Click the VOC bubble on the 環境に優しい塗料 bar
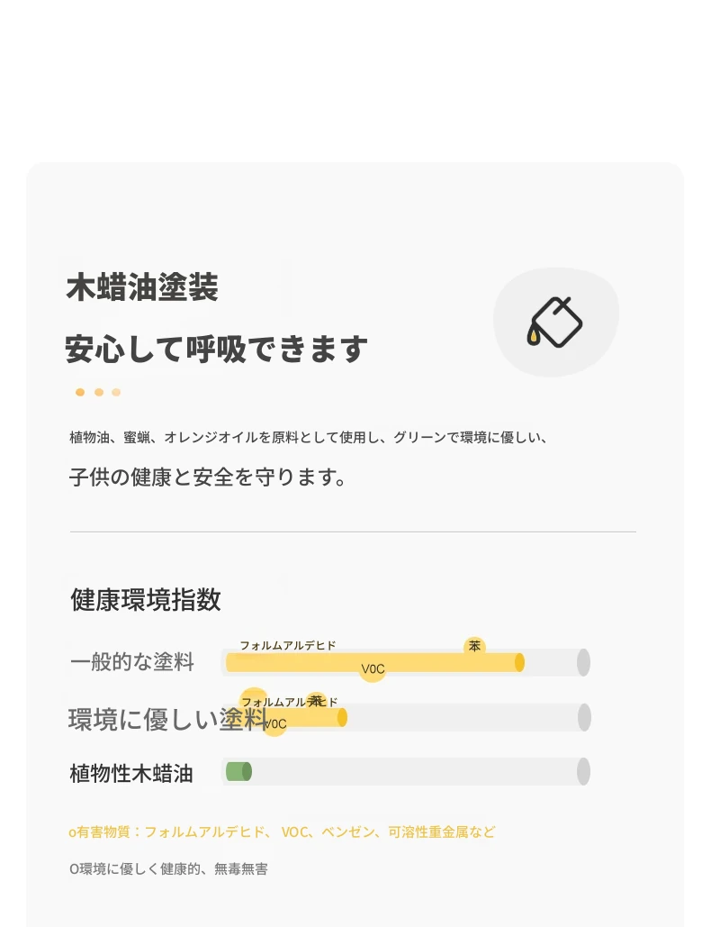 pos(274,723)
